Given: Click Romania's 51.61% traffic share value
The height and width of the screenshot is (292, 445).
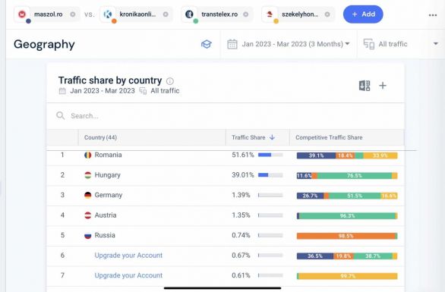Looking at the screenshot, I should click(243, 155).
